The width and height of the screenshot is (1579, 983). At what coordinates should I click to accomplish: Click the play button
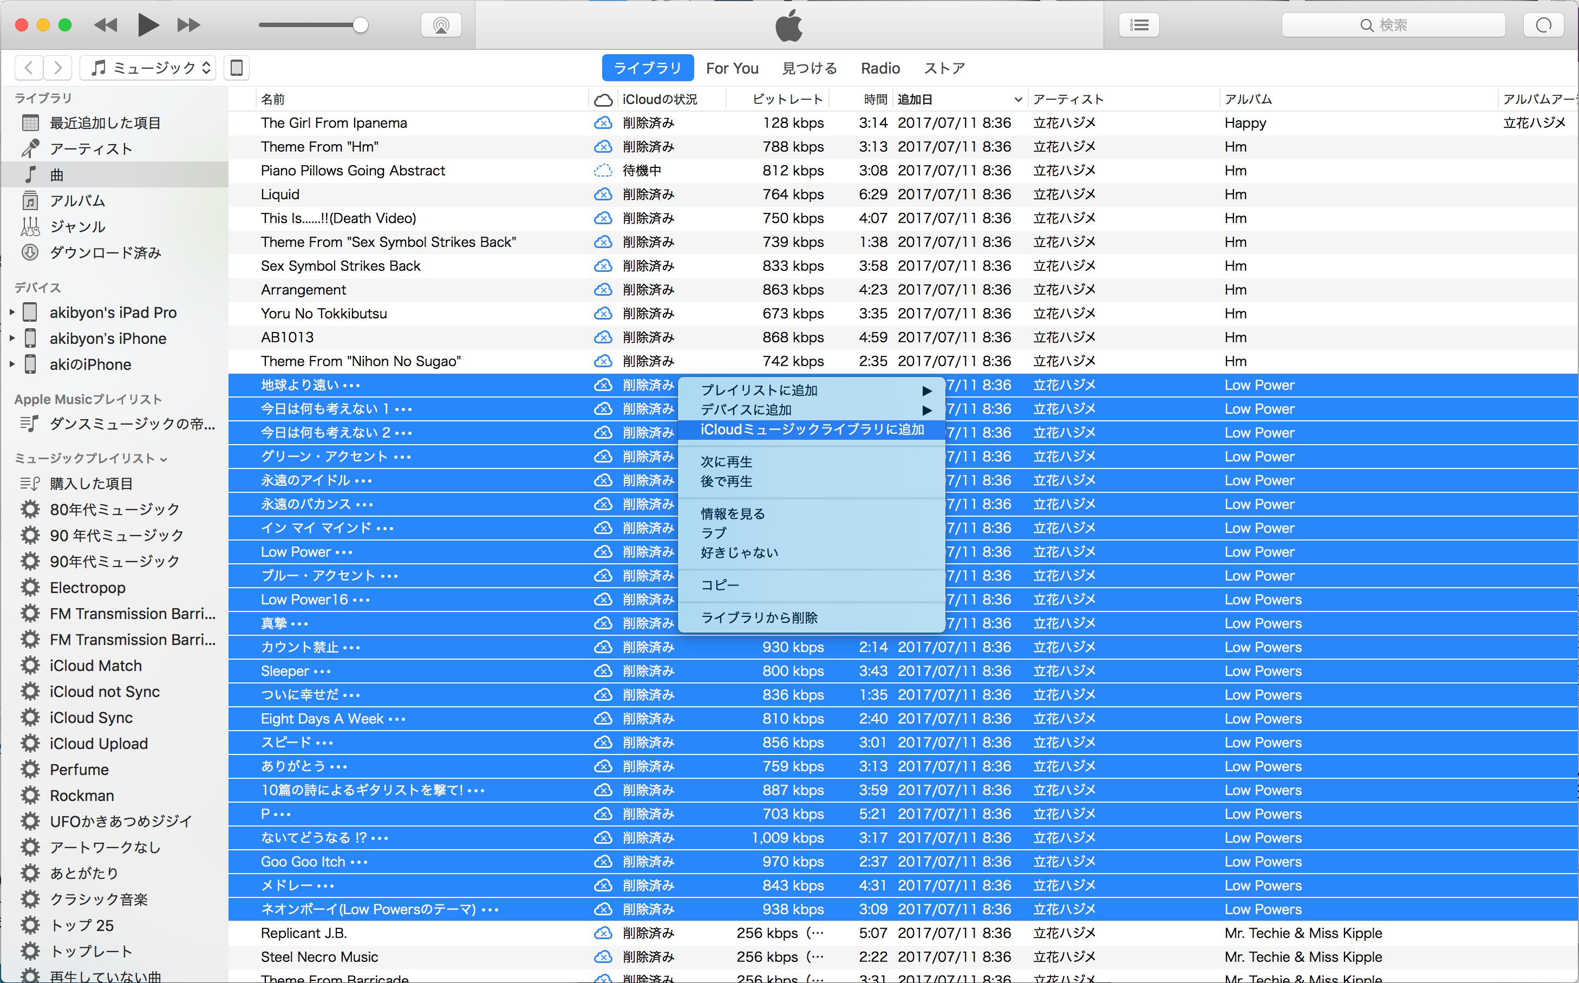point(148,25)
